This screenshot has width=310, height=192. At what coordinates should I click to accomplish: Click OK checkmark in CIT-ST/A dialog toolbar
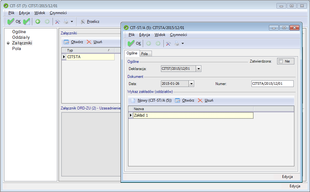[x=134, y=43]
